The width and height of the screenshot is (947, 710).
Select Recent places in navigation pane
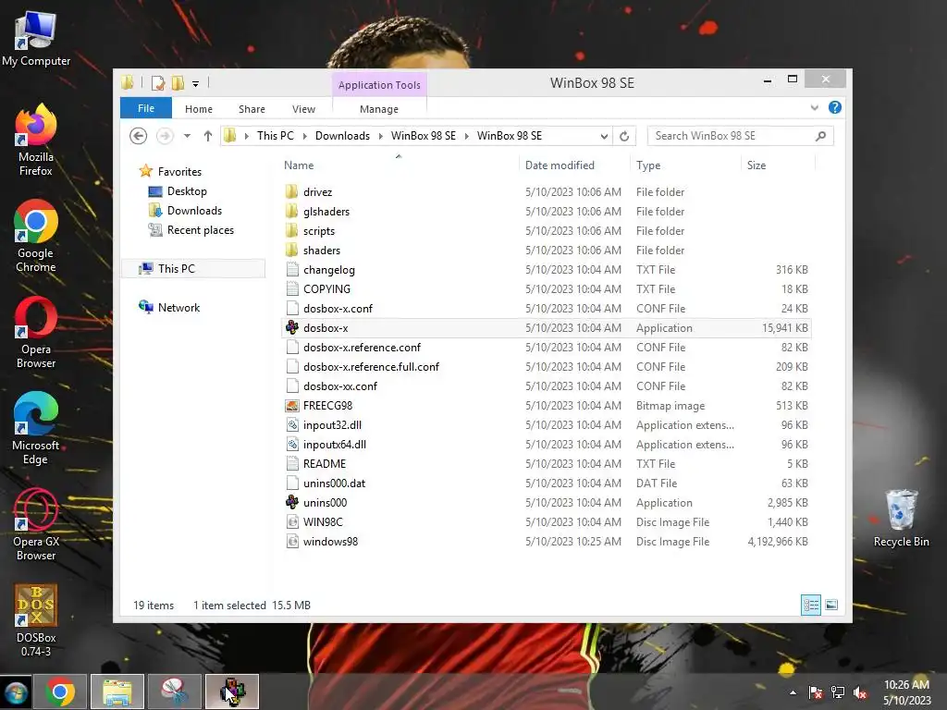click(x=201, y=229)
